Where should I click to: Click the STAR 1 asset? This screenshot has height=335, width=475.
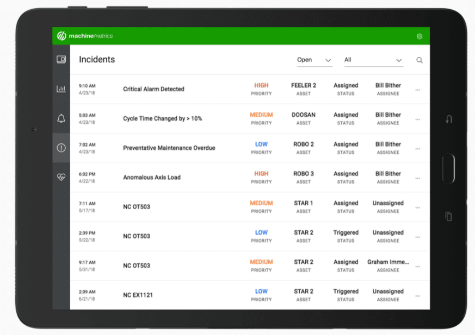point(304,203)
